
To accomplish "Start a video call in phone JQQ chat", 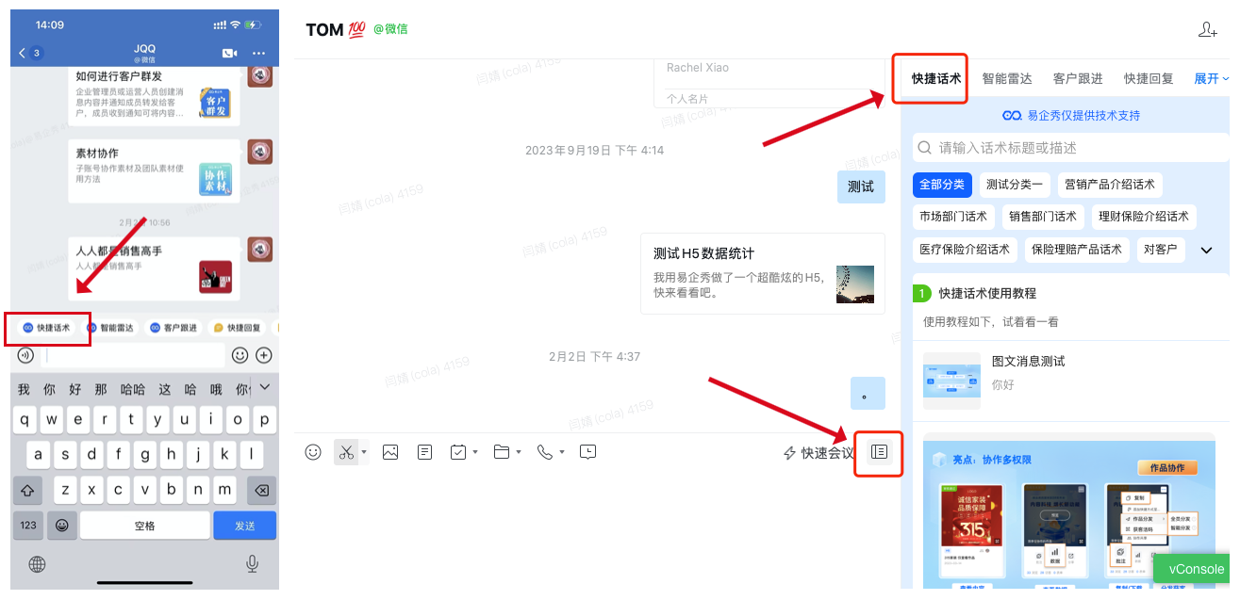I will (229, 53).
